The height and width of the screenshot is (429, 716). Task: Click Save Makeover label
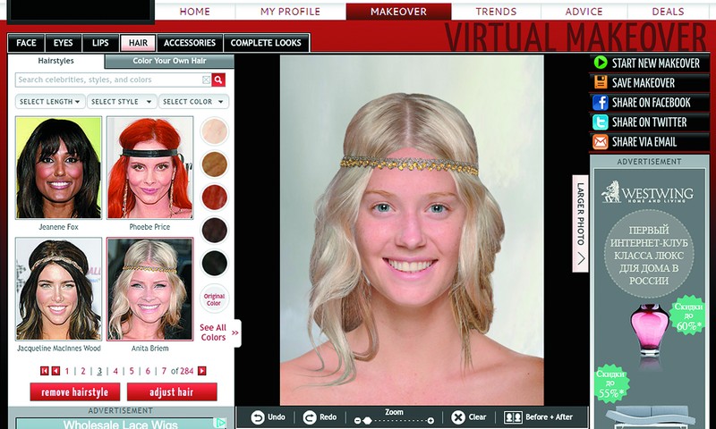pos(644,83)
